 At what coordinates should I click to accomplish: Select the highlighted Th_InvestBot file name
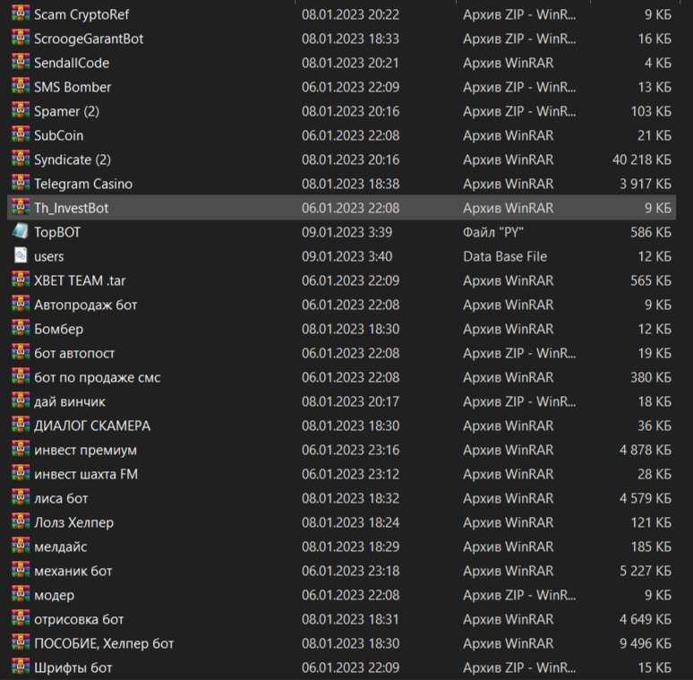click(71, 208)
